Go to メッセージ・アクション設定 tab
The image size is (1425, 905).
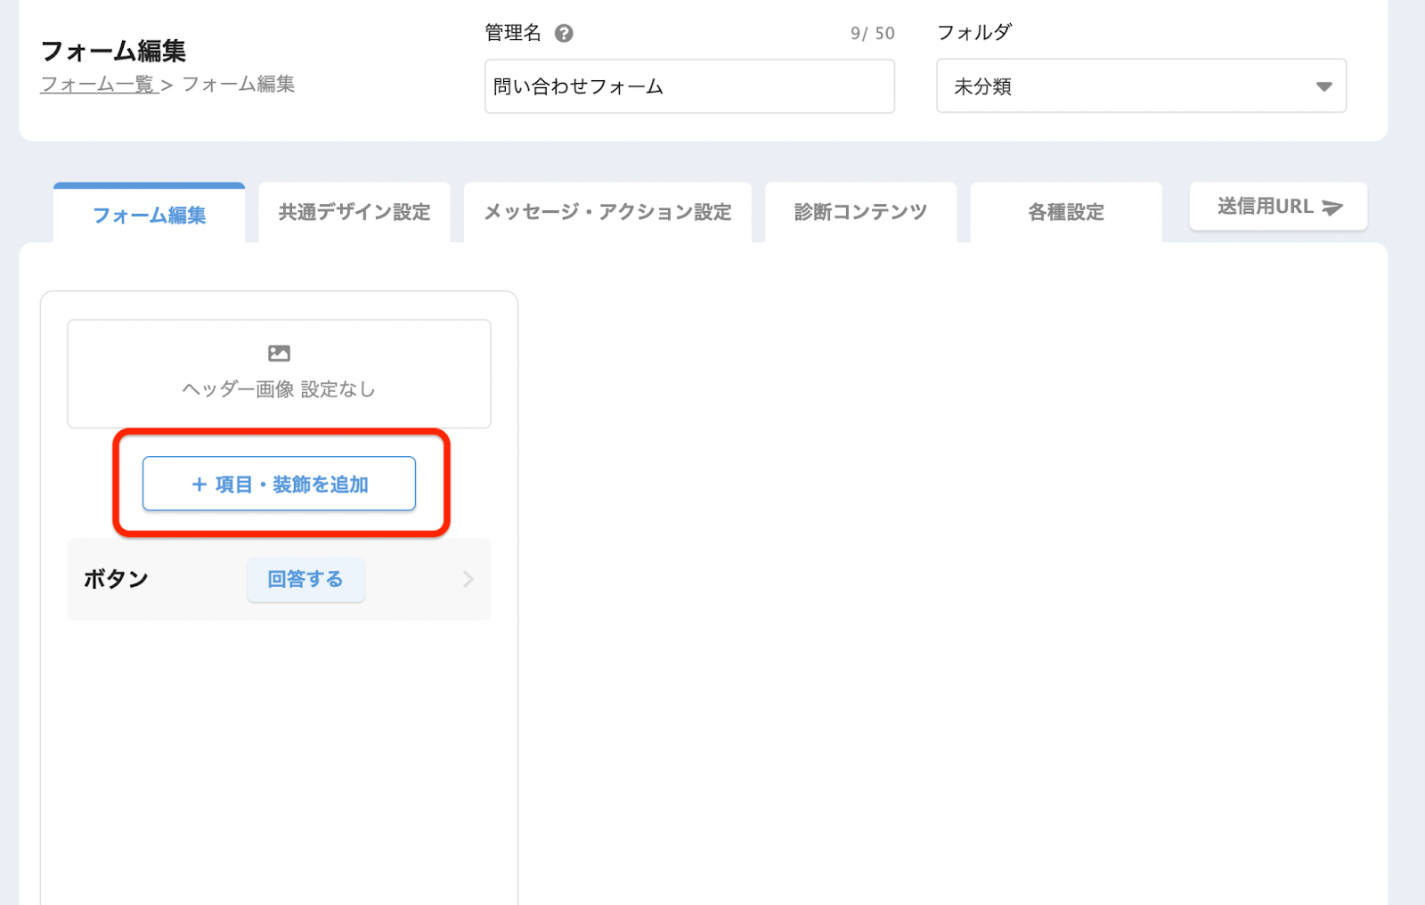(x=607, y=213)
